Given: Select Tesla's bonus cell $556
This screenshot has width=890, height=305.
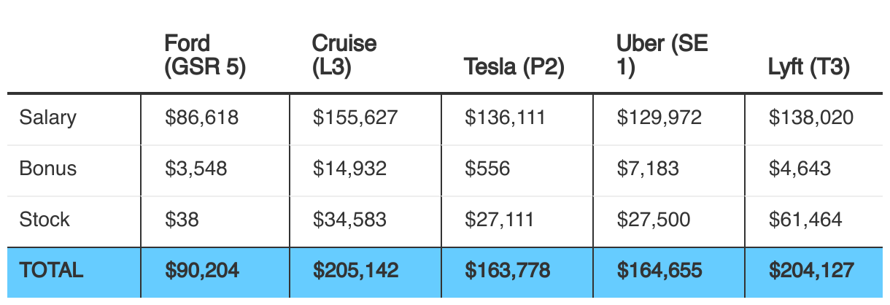Looking at the screenshot, I should [487, 169].
